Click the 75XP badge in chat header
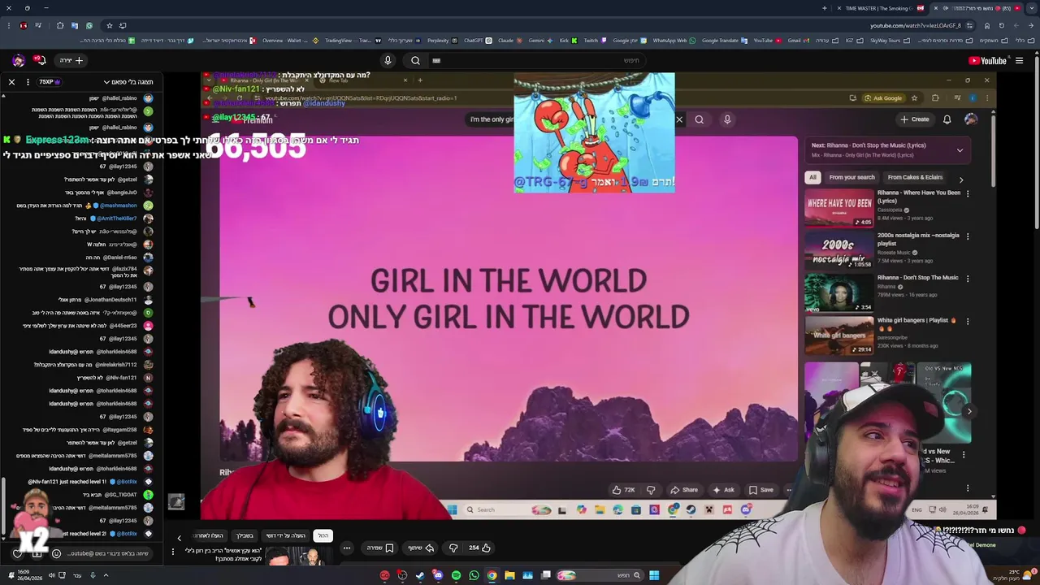The height and width of the screenshot is (585, 1040). tap(50, 82)
